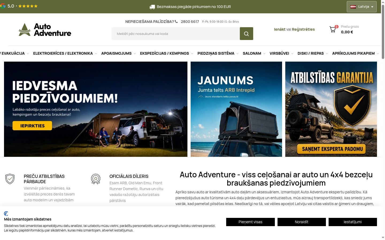385x240 pixels.
Task: Click the Google rating icon
Action: [3, 6]
